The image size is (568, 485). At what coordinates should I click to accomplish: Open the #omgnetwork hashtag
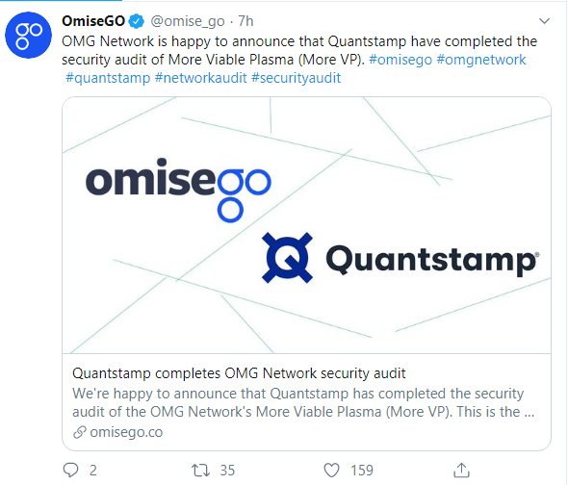coord(481,60)
